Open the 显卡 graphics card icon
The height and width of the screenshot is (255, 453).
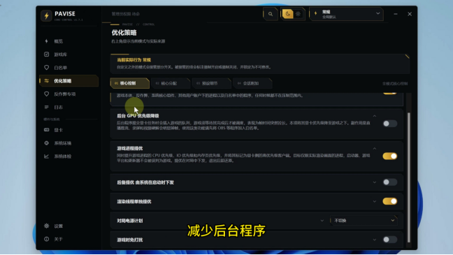[x=47, y=130]
